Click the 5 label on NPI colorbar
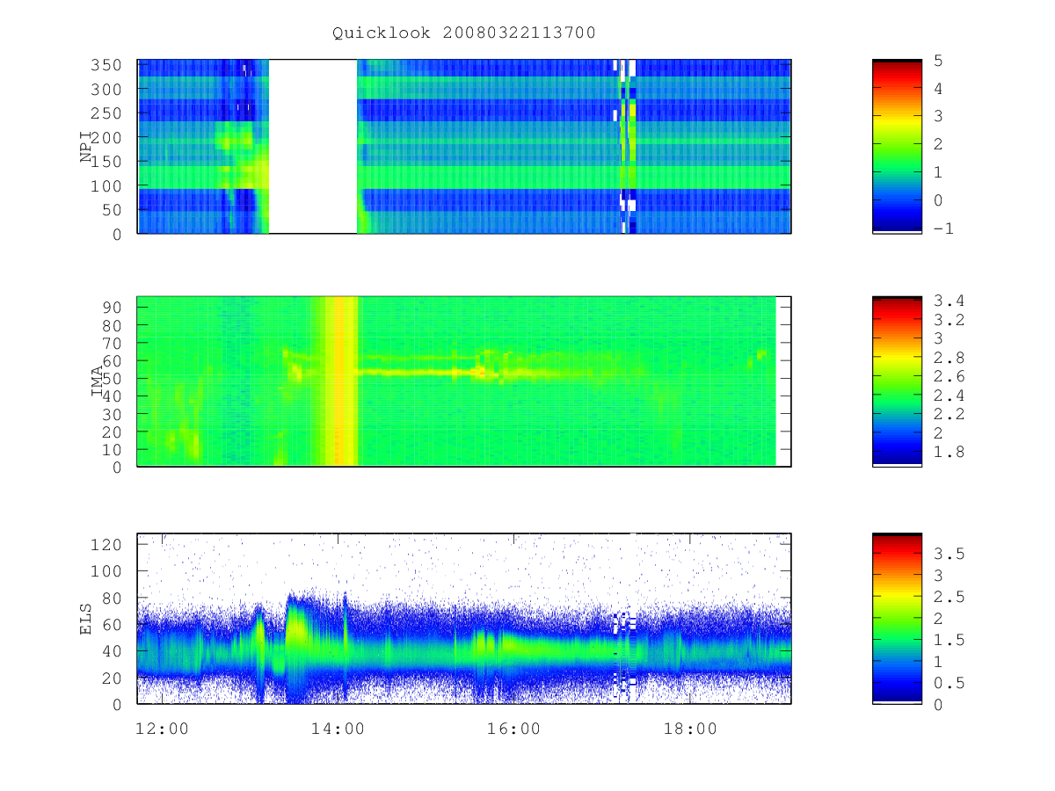Image resolution: width=1055 pixels, height=791 pixels. [939, 61]
